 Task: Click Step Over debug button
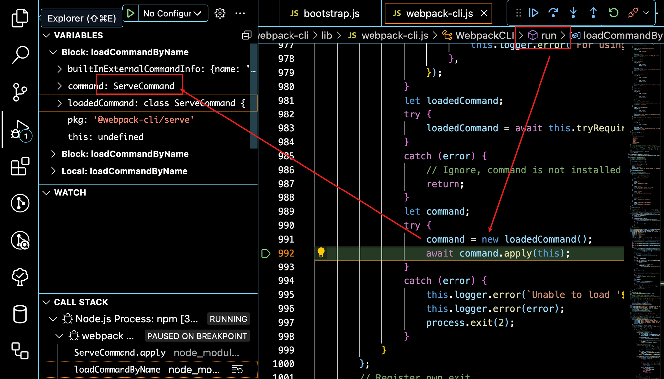point(553,13)
